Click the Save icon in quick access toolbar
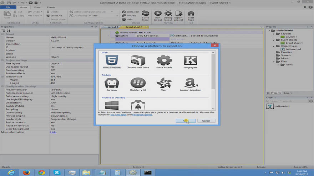Screen dimensions: 314x176 9,3
